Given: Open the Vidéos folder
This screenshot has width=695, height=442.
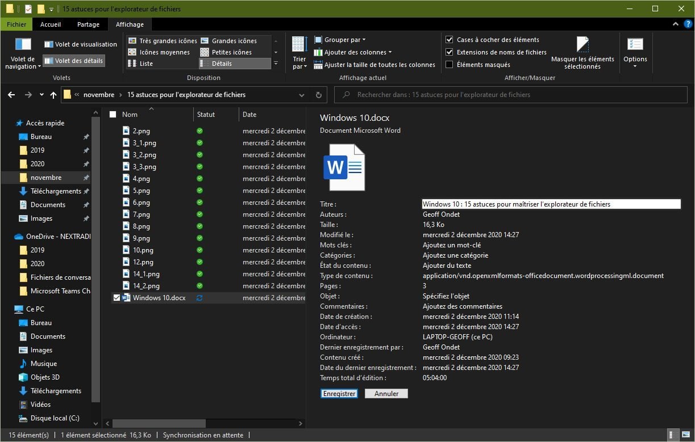Looking at the screenshot, I should [35, 405].
